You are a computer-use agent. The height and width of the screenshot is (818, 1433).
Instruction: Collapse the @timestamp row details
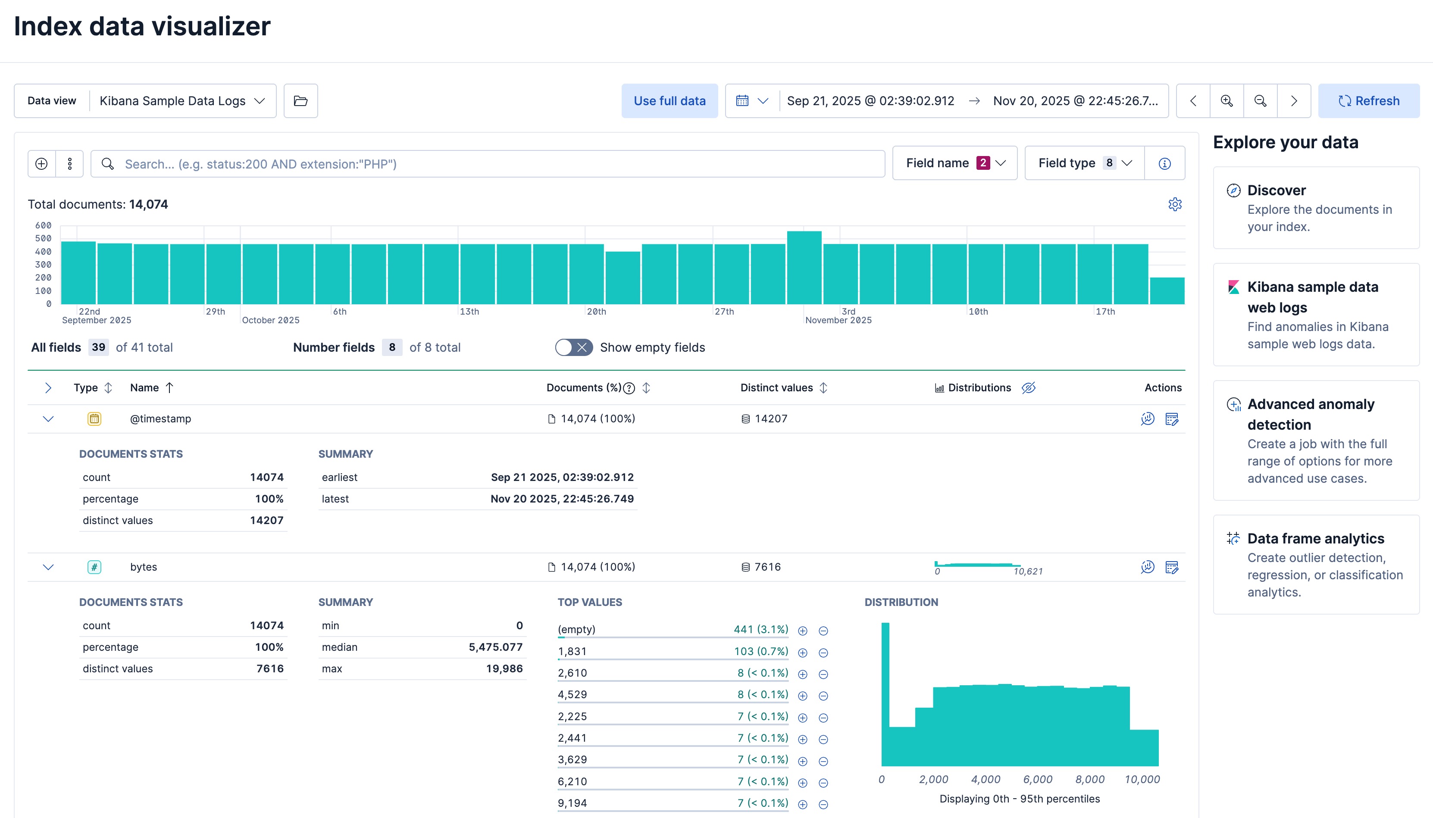click(48, 418)
